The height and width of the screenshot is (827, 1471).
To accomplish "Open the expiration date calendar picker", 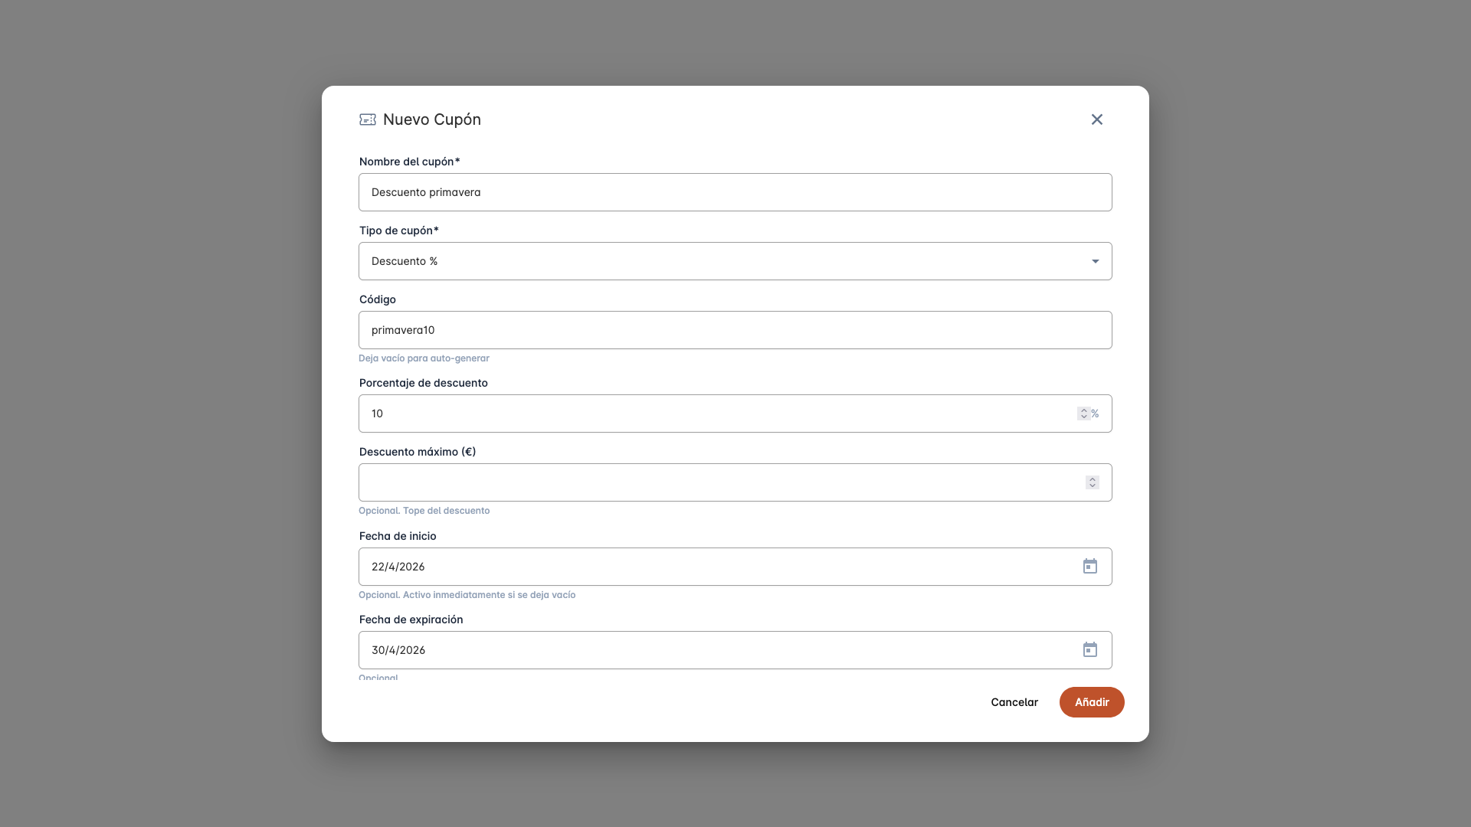I will [1089, 650].
